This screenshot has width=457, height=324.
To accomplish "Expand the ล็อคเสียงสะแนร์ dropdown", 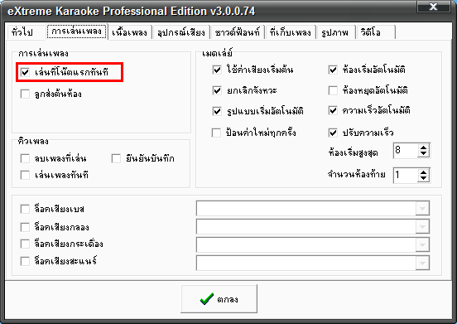I will tap(422, 263).
